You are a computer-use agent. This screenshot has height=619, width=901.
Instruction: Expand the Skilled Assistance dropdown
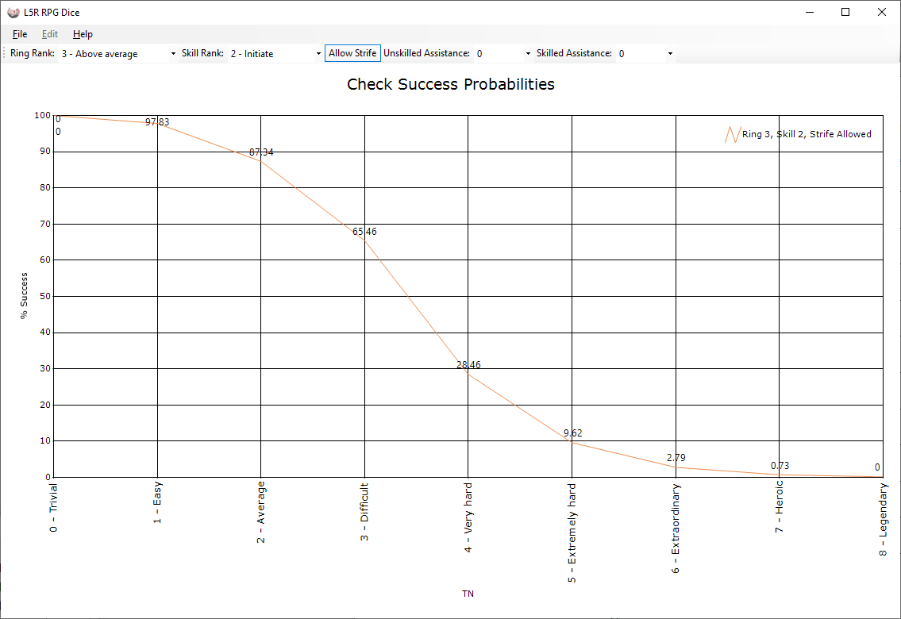[x=646, y=54]
